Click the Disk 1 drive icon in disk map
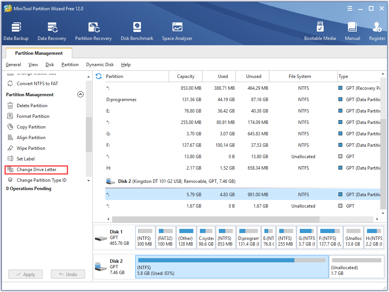Screen dimensions: 389x292 101,239
